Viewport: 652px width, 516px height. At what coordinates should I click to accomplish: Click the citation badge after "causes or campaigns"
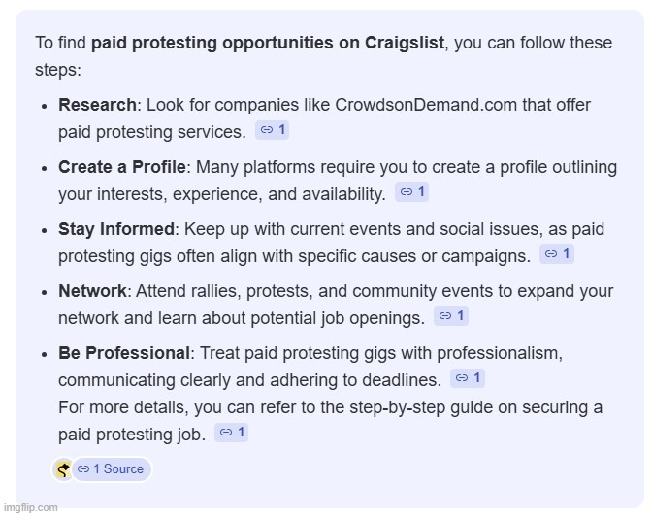[x=557, y=254]
